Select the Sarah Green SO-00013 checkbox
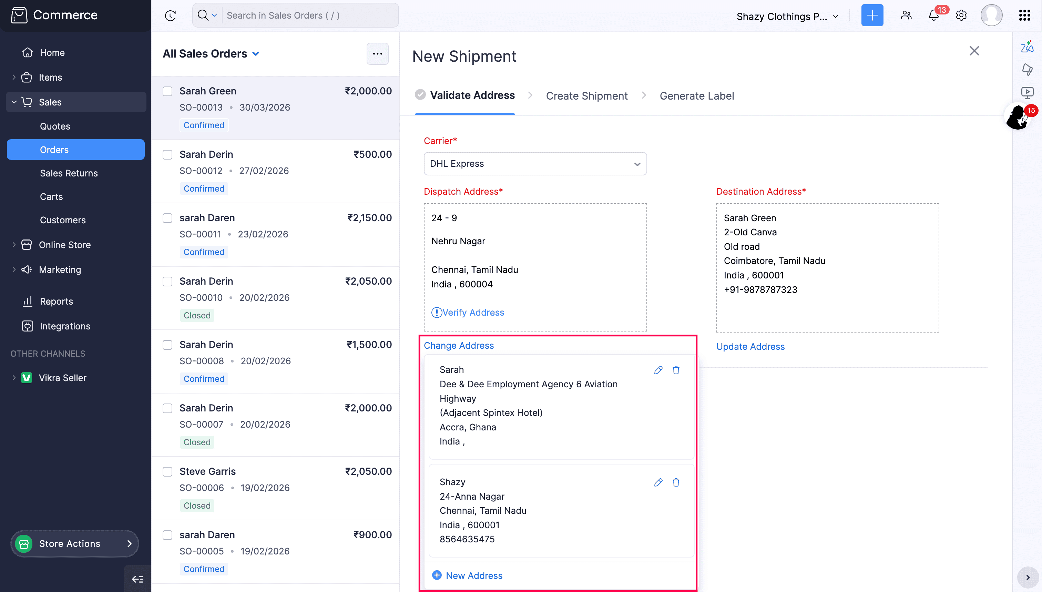Image resolution: width=1042 pixels, height=592 pixels. pos(167,91)
